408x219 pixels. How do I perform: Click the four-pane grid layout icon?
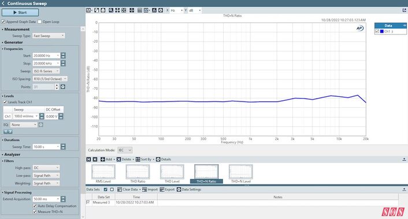(132, 10)
